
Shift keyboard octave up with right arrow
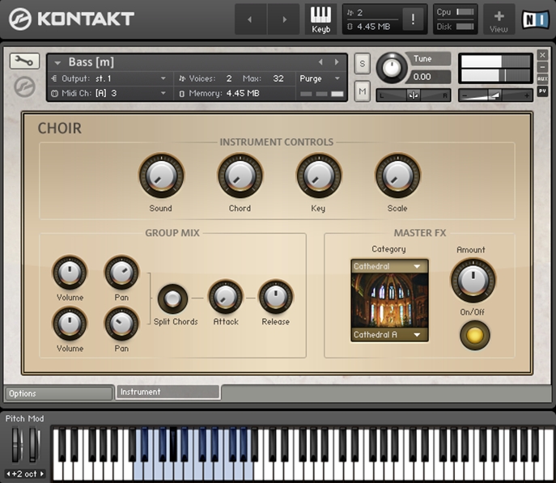click(42, 474)
